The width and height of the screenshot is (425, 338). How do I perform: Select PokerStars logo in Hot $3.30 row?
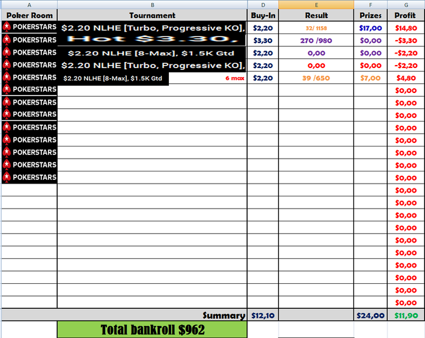coord(29,40)
